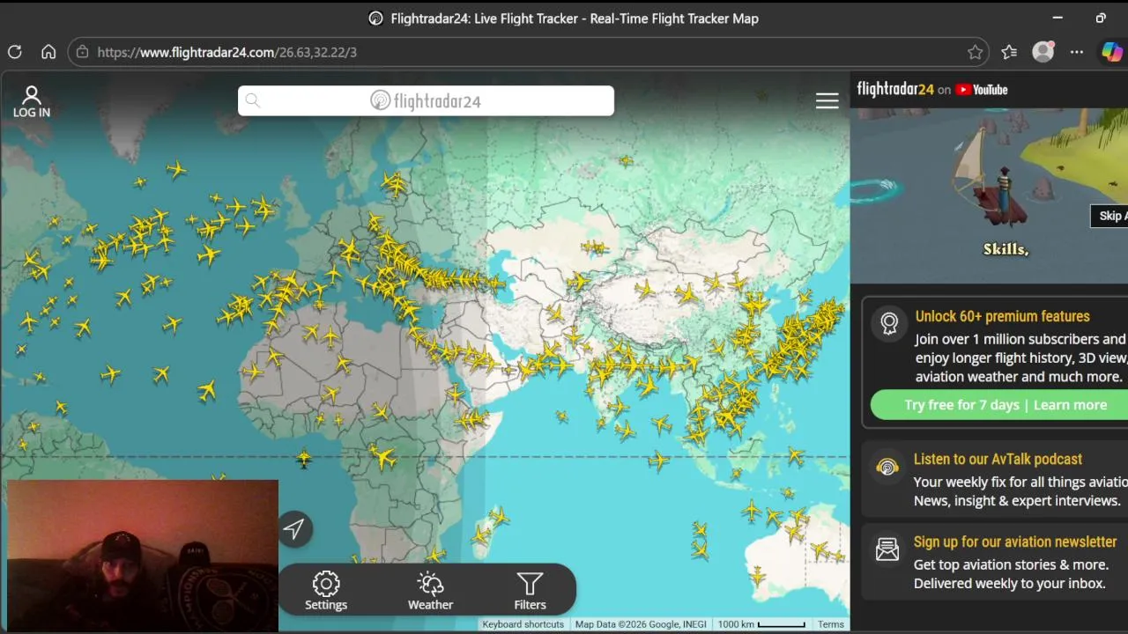
Task: Click the webcam overlay video
Action: pos(142,556)
